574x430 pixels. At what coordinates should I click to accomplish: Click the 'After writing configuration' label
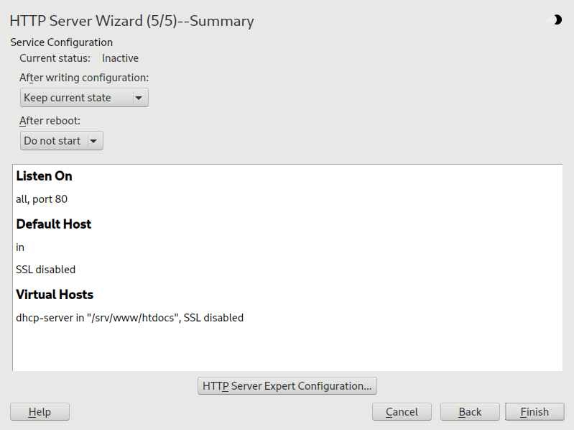coord(84,78)
